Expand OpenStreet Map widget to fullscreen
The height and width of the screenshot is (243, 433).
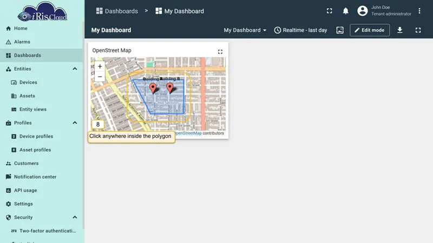pos(220,52)
